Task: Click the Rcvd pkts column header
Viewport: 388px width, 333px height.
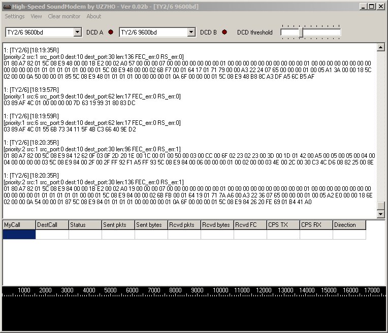Action: pos(184,225)
